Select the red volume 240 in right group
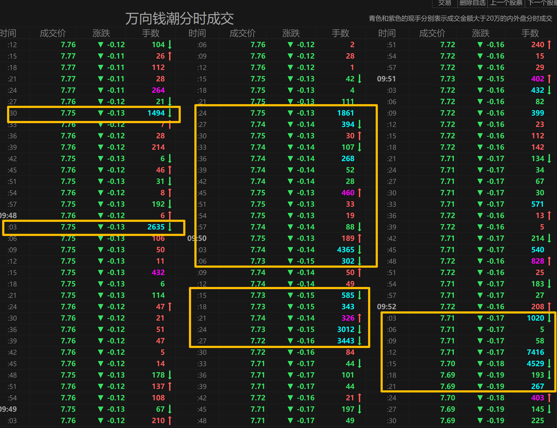Image resolution: width=557 pixels, height=428 pixels. (537, 44)
